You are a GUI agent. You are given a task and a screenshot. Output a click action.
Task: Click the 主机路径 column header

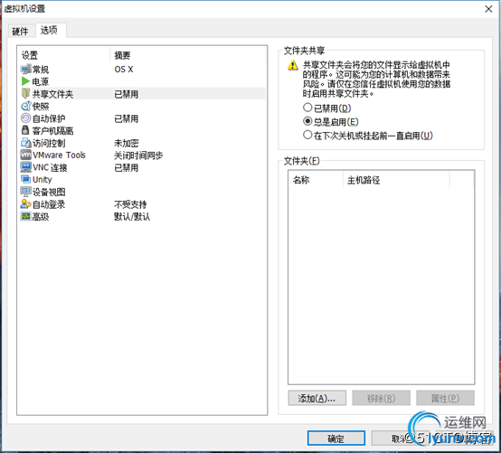396,180
